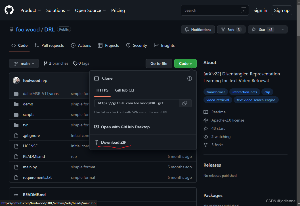Click the requirements.txt file icon
Viewport: 300px width, 206px height.
16,178
